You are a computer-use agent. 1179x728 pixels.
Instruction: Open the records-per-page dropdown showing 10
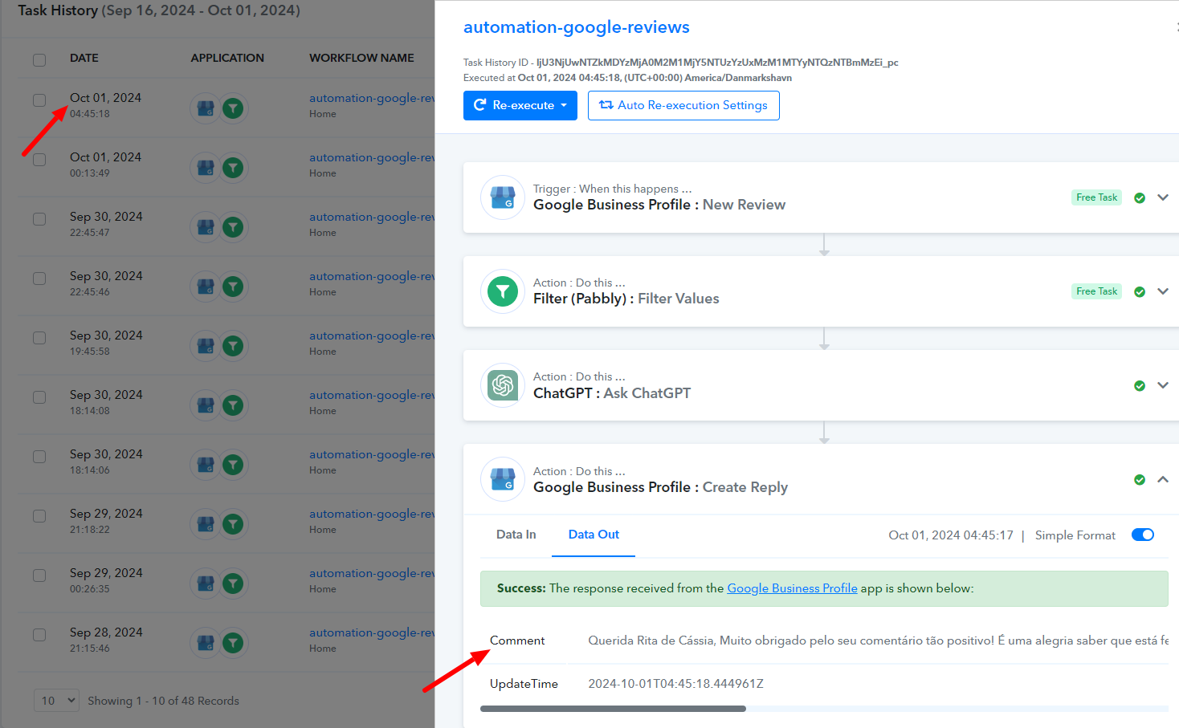(56, 701)
